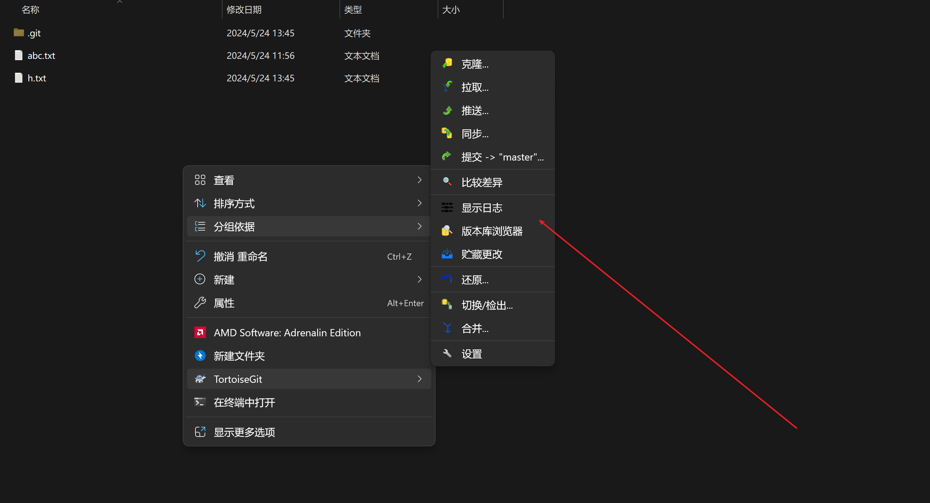Click the Repo browser (版本库浏览器) icon
Screen dimensions: 930x503
tap(447, 231)
